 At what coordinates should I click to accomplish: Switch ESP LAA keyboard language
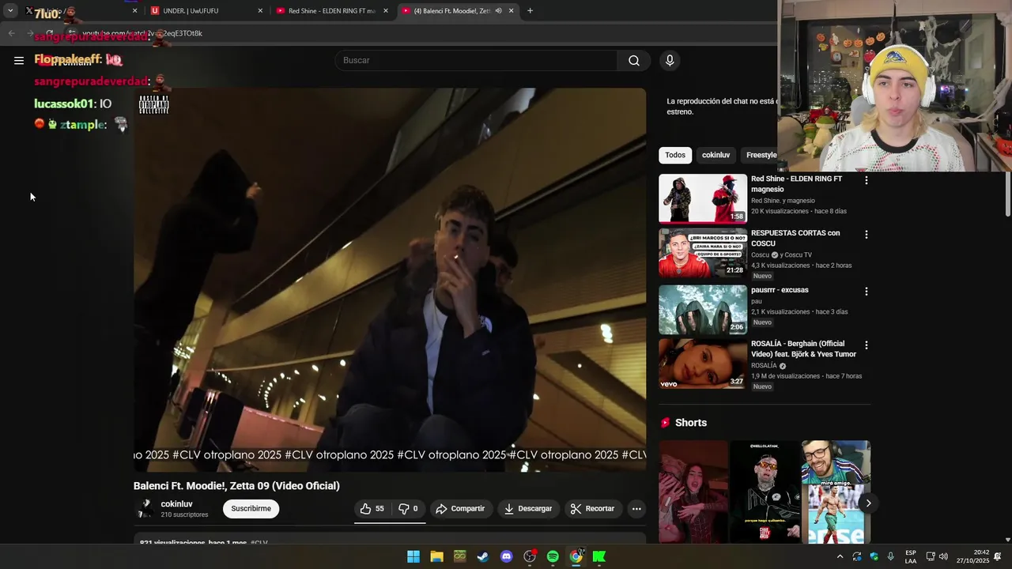coord(911,556)
